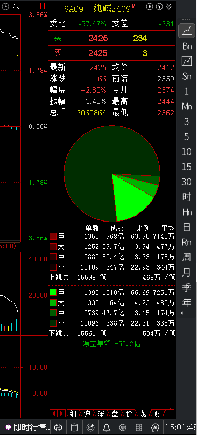Select 年 yearly period
Viewport: 197px width, 435px height.
(187, 302)
